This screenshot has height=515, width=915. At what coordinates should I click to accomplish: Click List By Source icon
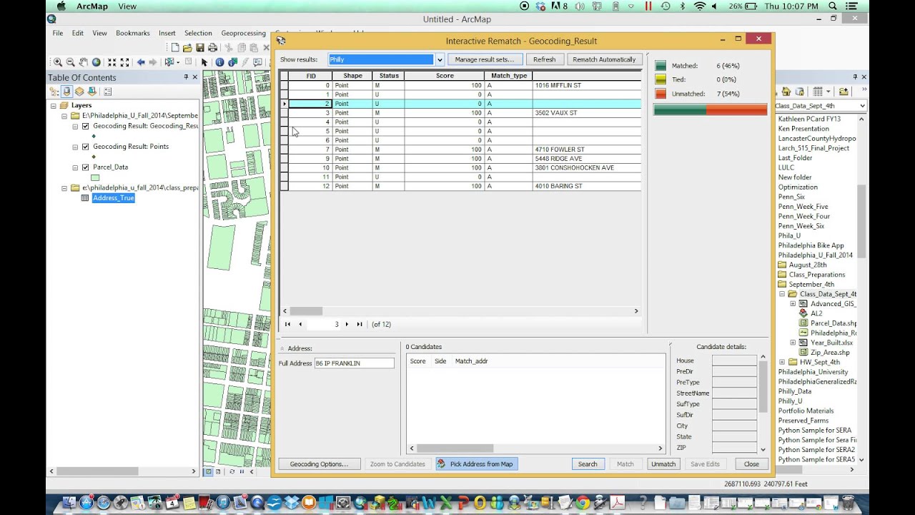[66, 92]
